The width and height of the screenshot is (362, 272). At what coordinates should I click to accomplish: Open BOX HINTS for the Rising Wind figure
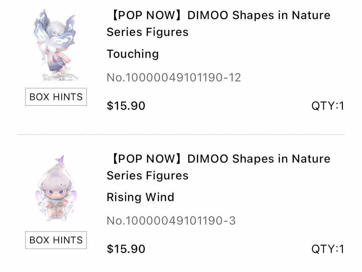pyautogui.click(x=56, y=240)
